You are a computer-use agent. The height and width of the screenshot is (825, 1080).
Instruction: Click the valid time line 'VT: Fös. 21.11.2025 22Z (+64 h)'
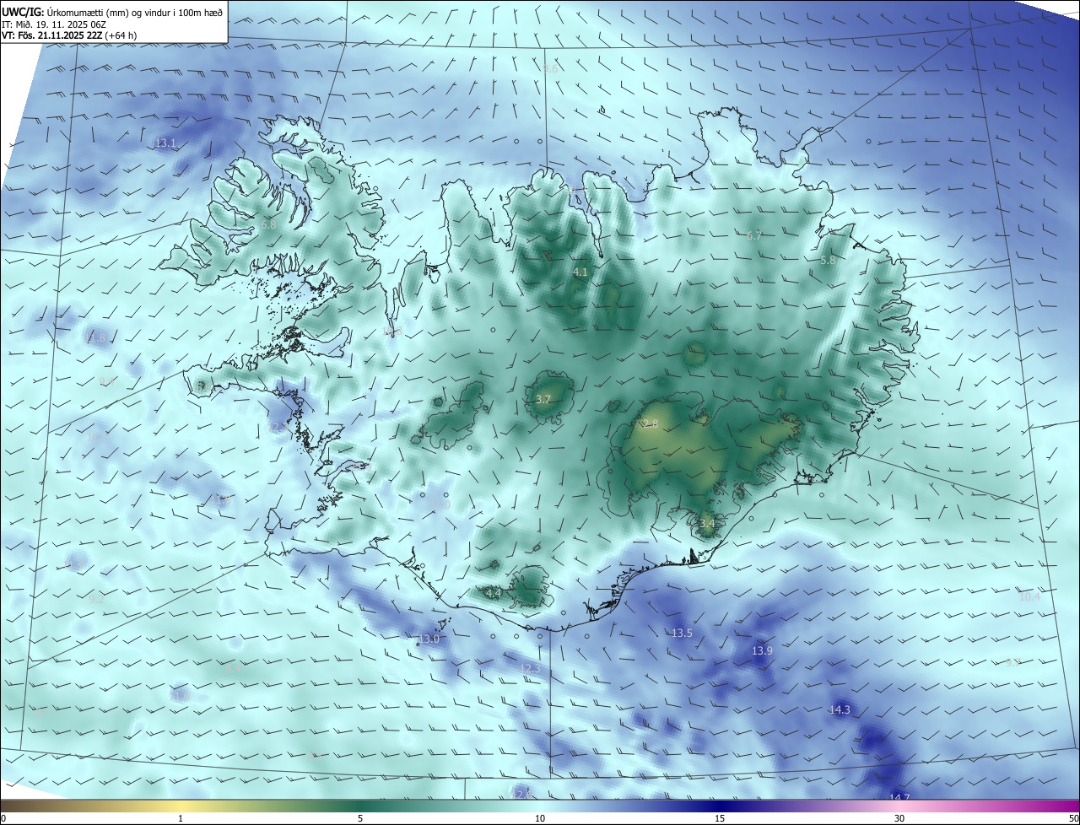point(69,35)
